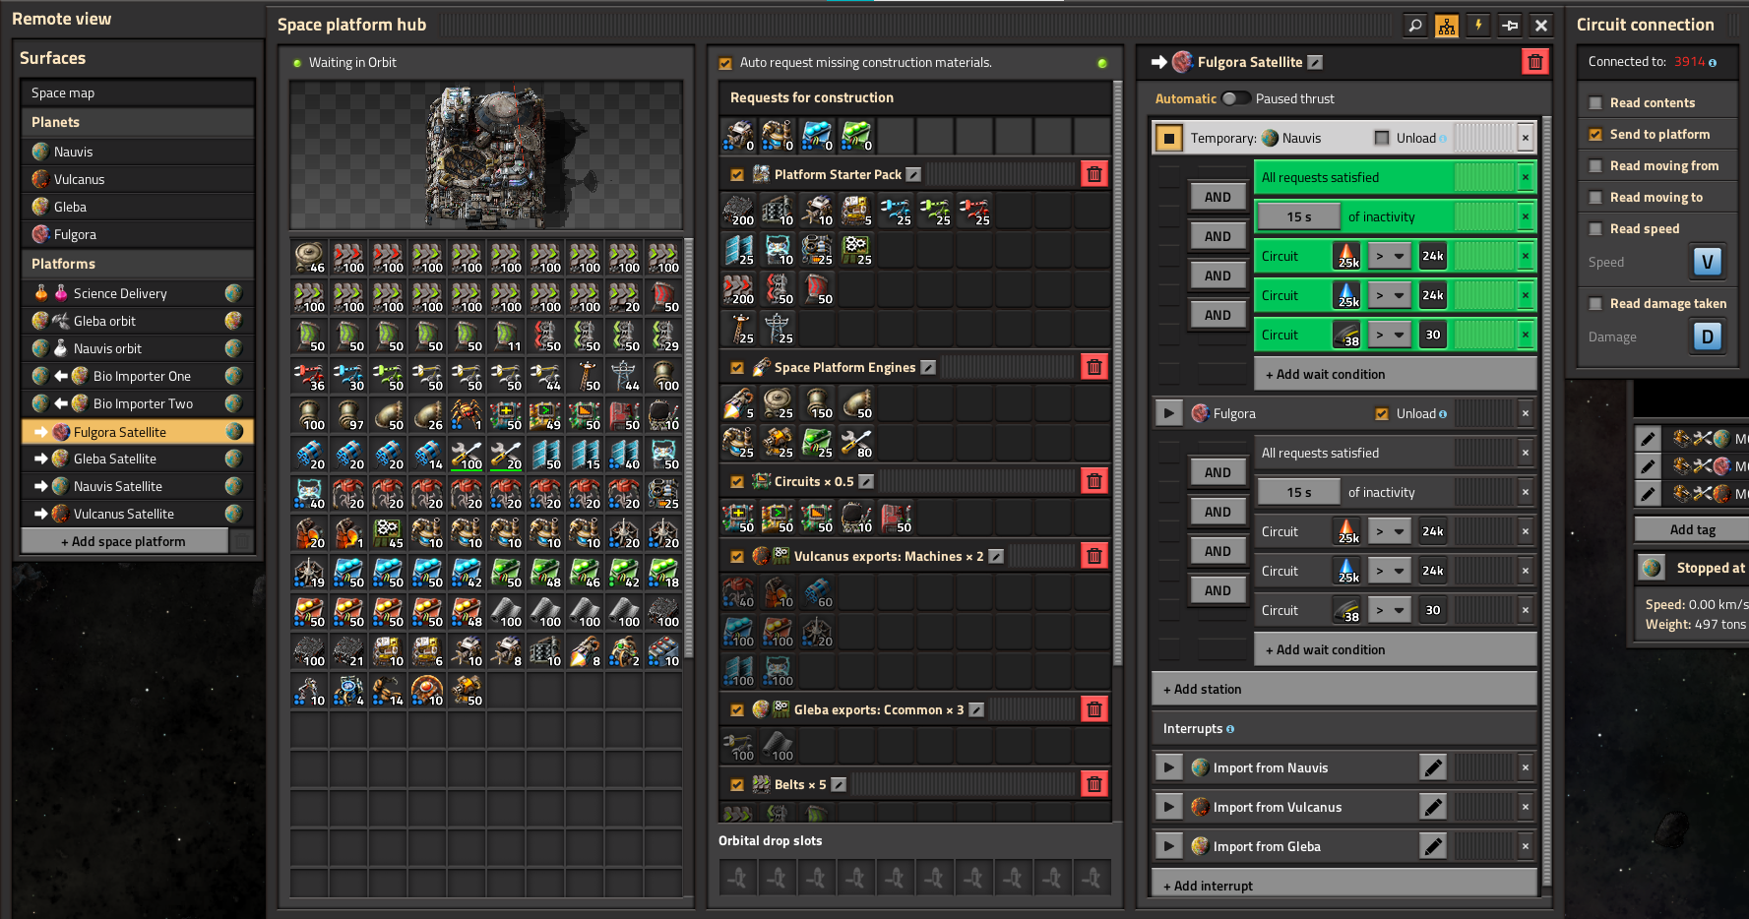Screen dimensions: 1749x919
Task: Select the Speed signal V icon
Action: click(x=1708, y=262)
